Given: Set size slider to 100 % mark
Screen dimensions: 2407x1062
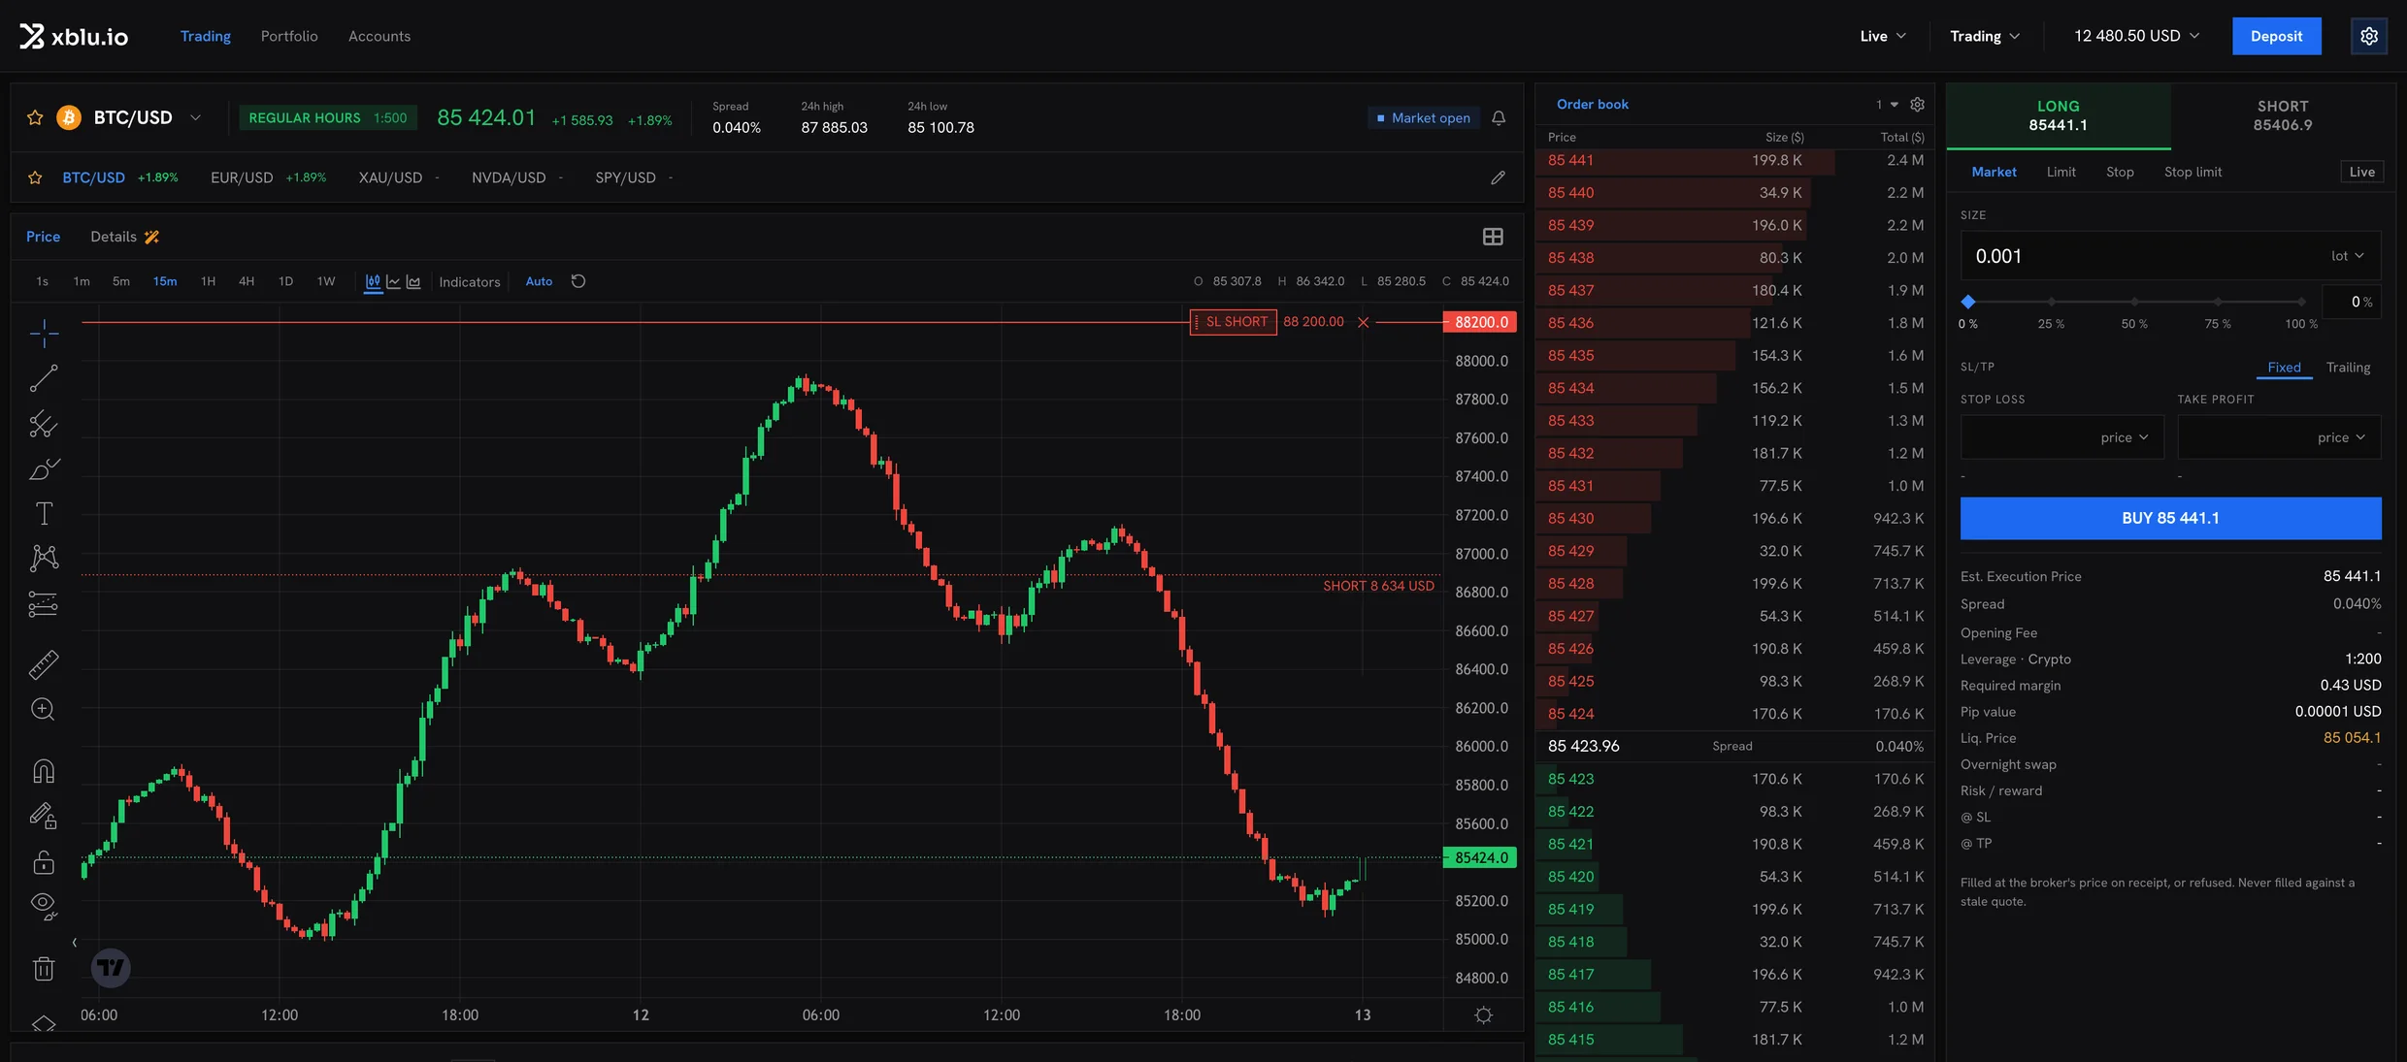Looking at the screenshot, I should point(2301,302).
